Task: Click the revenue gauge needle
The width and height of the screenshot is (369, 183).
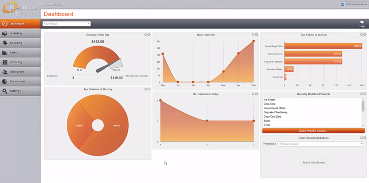Action: (109, 65)
